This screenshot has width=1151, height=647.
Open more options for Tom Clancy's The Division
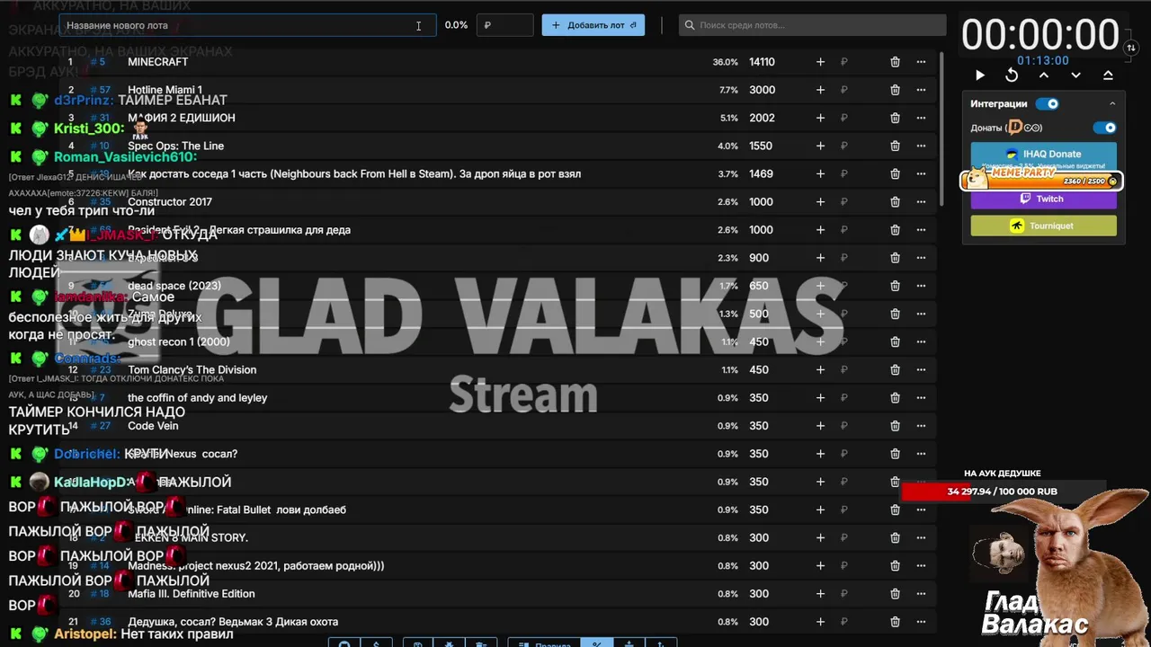coord(921,369)
